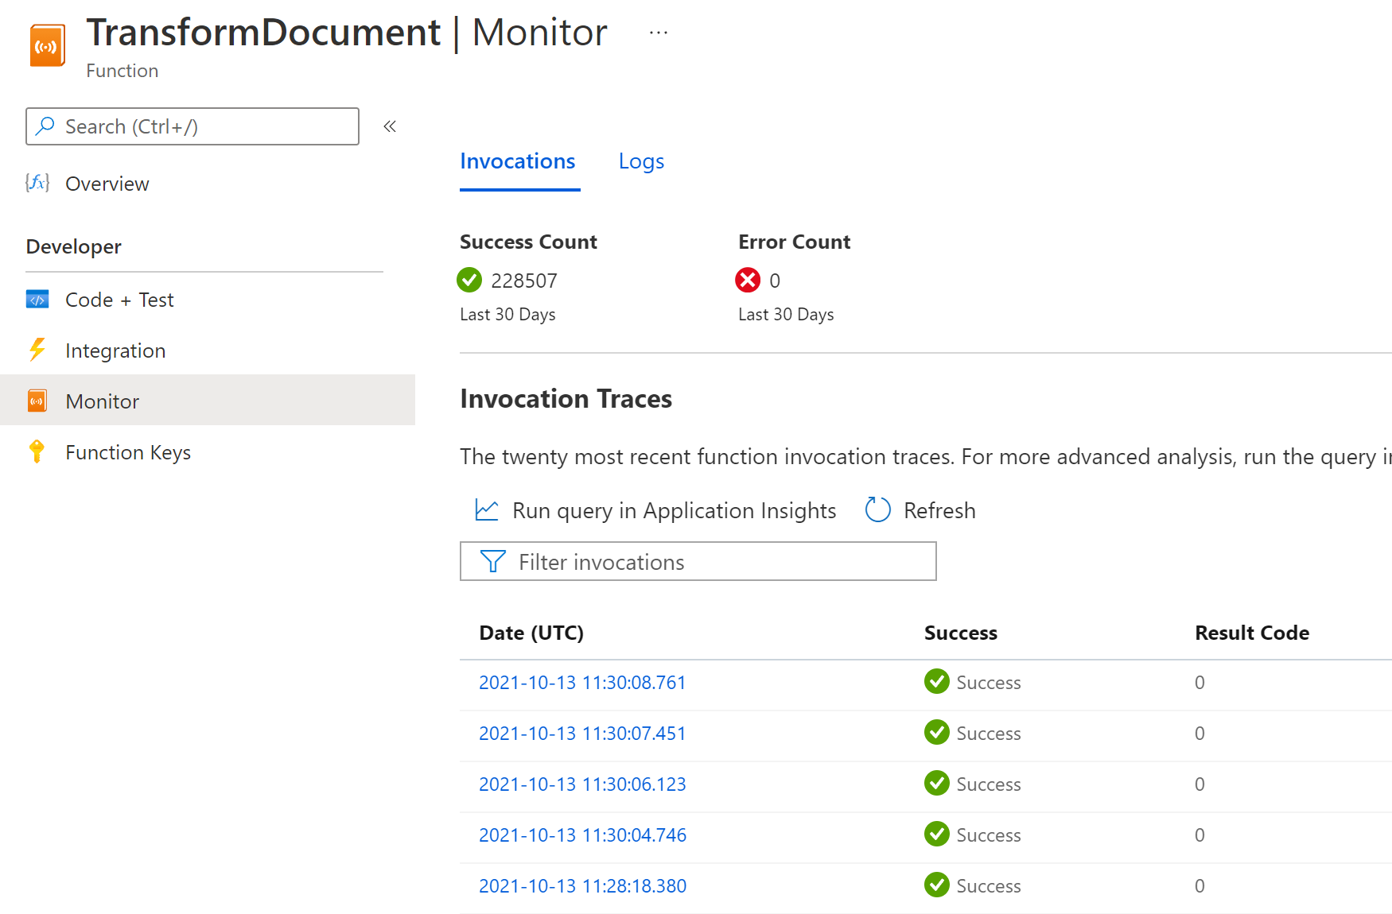Click the red error icon under Error Count

(x=747, y=280)
